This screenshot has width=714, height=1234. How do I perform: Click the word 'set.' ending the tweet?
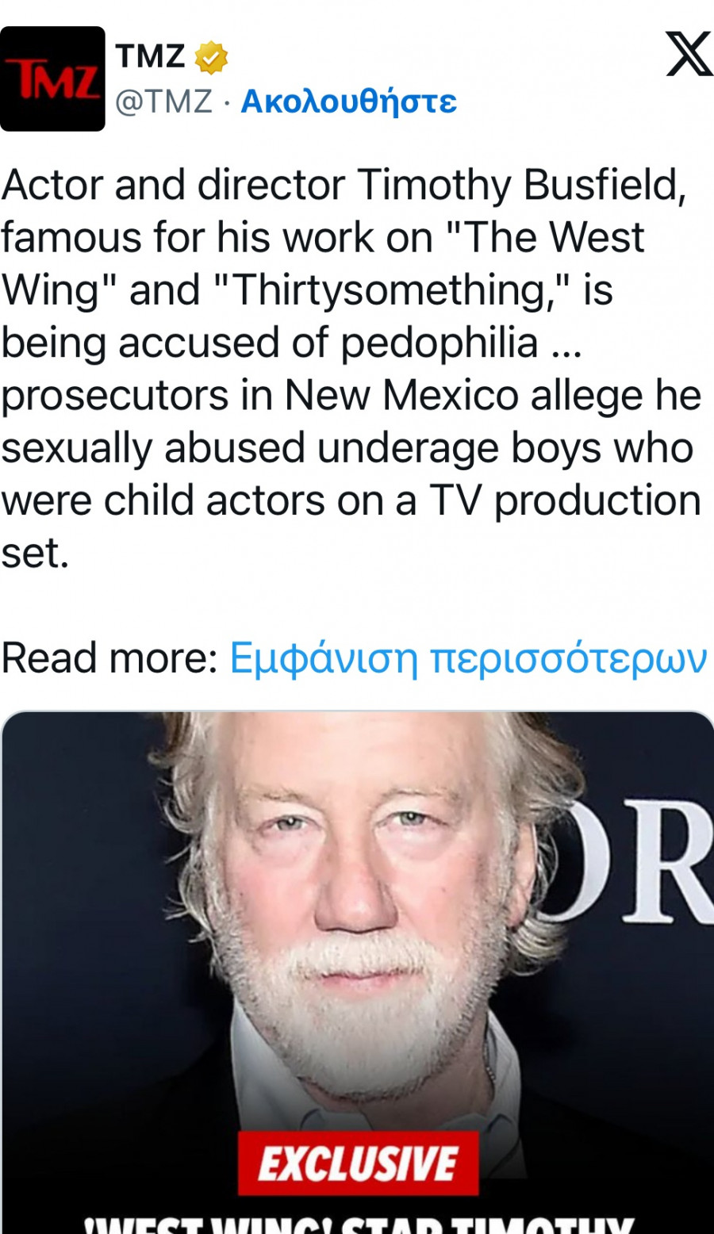click(35, 553)
